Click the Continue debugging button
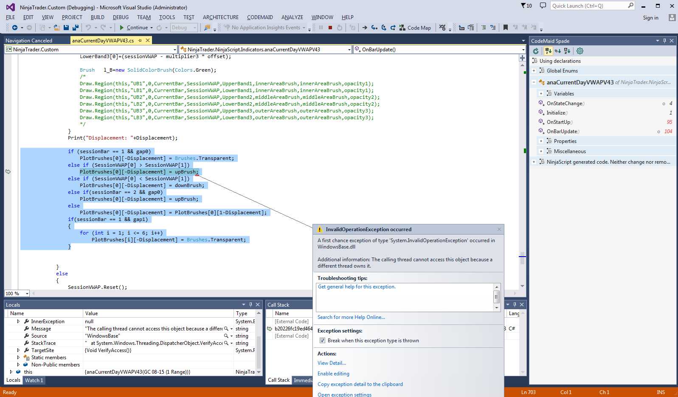The width and height of the screenshot is (678, 397). [134, 28]
